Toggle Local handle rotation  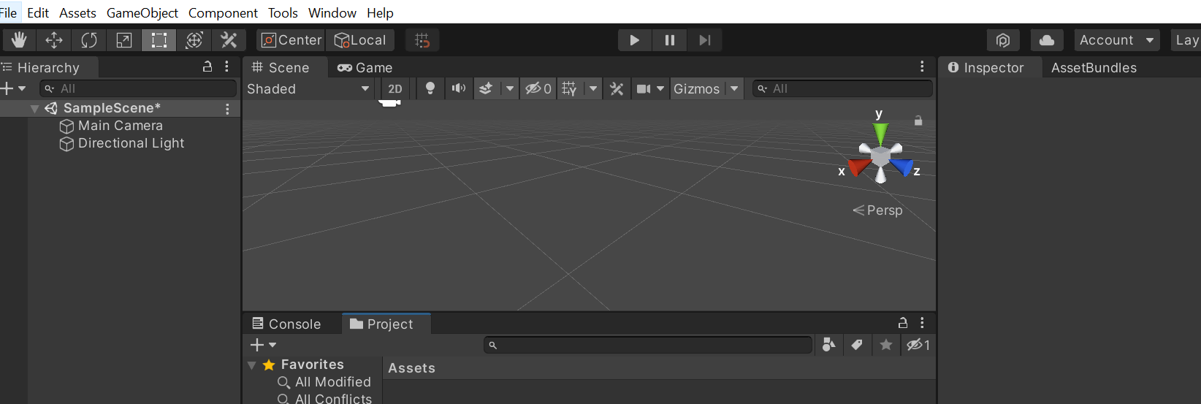click(x=360, y=40)
